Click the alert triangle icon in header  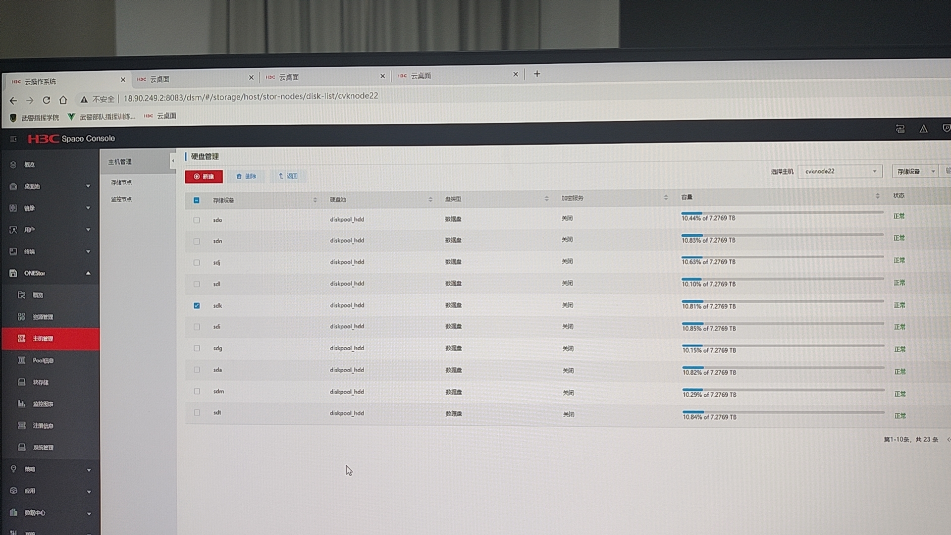(x=923, y=129)
